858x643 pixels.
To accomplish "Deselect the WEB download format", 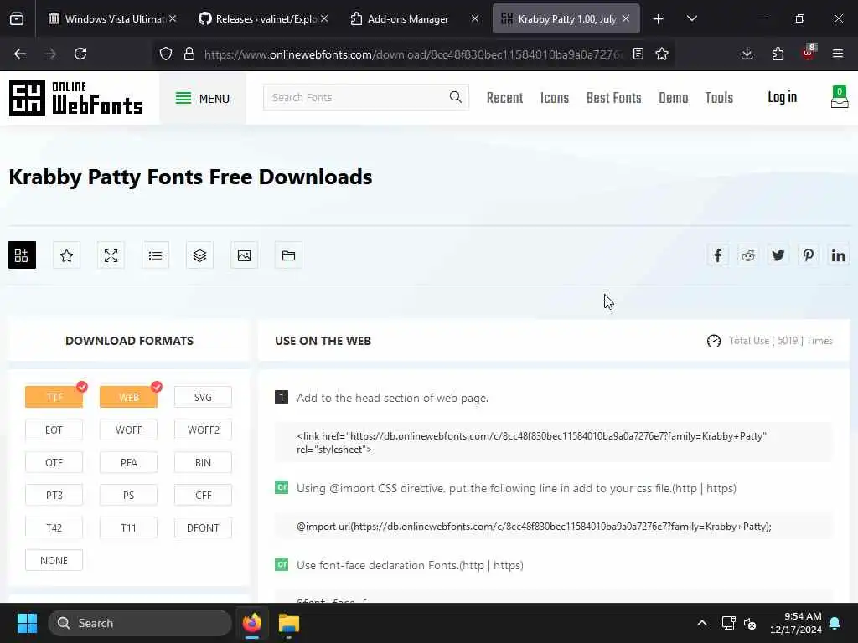I will [128, 397].
